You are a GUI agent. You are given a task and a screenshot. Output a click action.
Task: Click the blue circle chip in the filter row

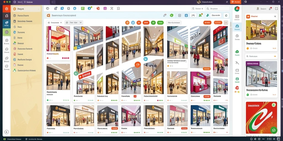[x=133, y=23]
